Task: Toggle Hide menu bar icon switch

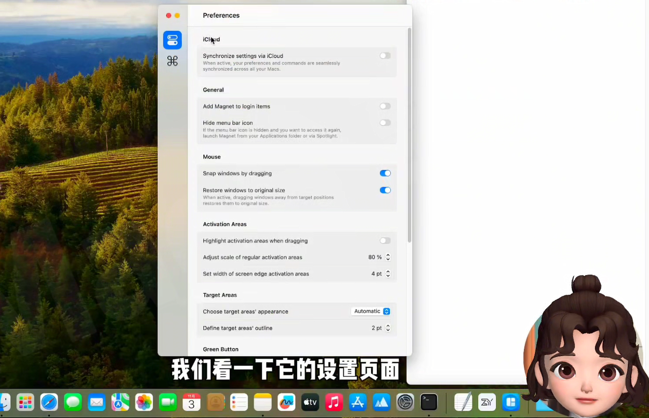Action: click(x=385, y=123)
